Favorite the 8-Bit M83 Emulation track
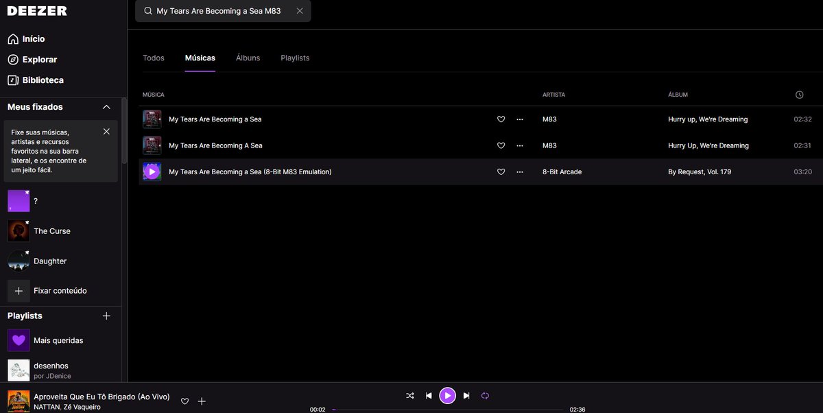The height and width of the screenshot is (413, 823). [x=501, y=172]
